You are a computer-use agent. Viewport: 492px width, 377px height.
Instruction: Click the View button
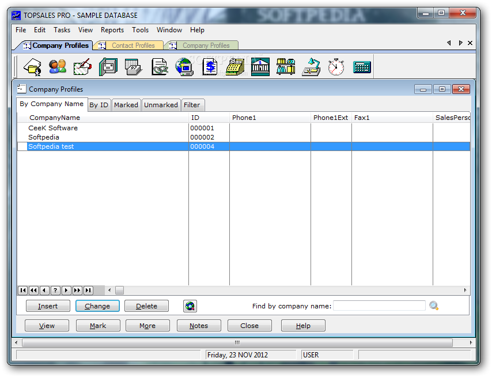(x=47, y=326)
